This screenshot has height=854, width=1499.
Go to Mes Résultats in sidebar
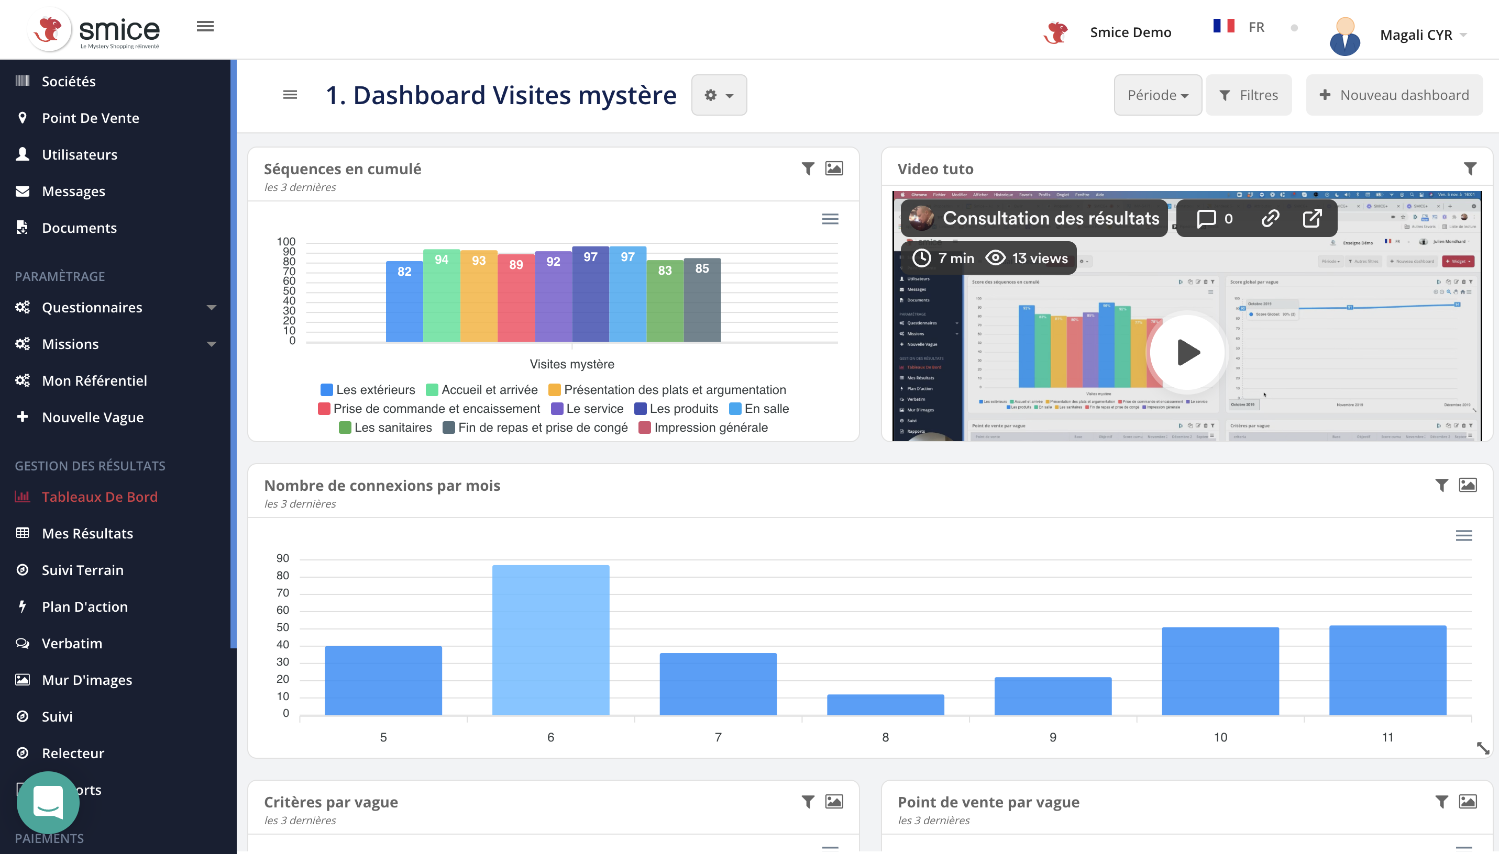coord(87,533)
